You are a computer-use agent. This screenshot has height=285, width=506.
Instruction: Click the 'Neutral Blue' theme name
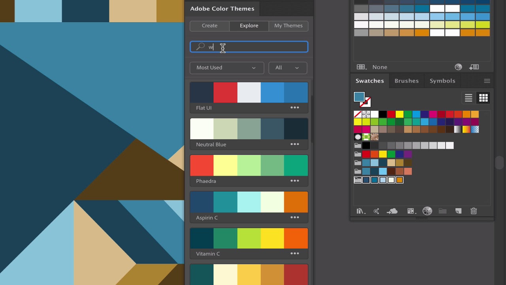coord(211,144)
